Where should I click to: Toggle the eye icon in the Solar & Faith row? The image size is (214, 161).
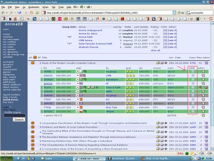pyautogui.click(x=97, y=87)
